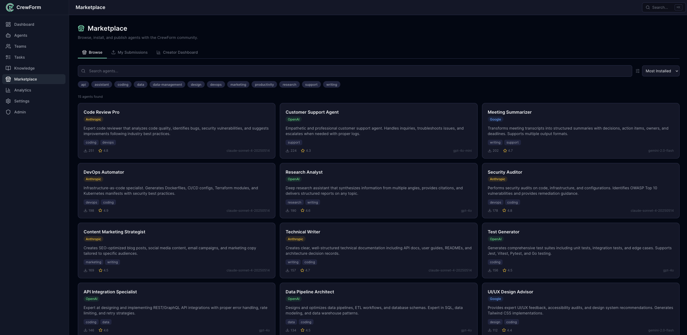Open the Code Review Pro agent card
The height and width of the screenshot is (335, 687).
click(176, 131)
